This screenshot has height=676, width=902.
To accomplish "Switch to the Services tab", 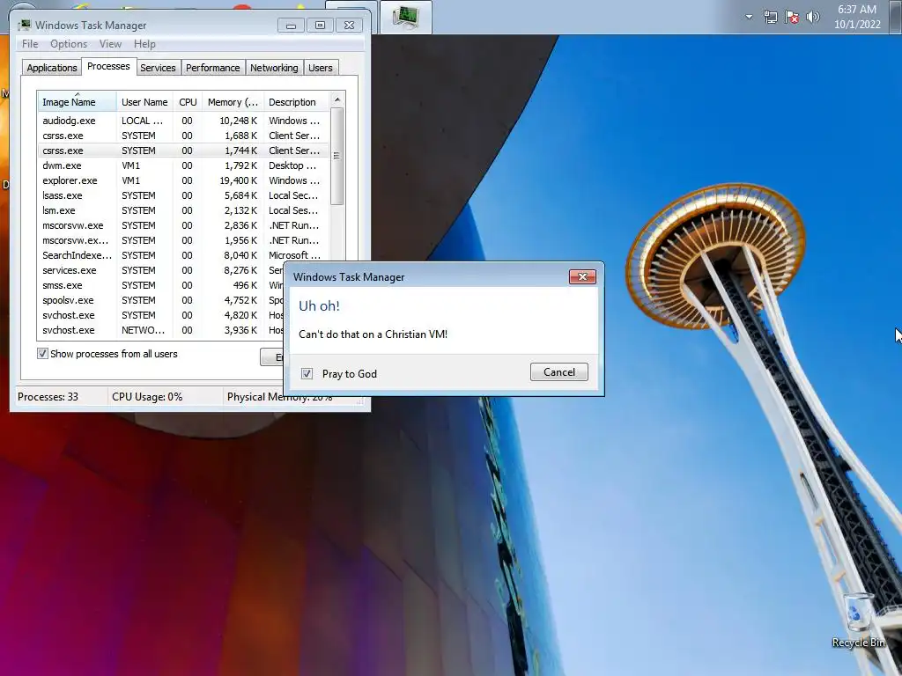I will click(158, 68).
